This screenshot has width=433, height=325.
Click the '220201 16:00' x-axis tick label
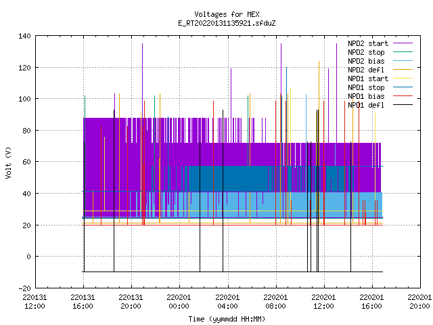[371, 302]
